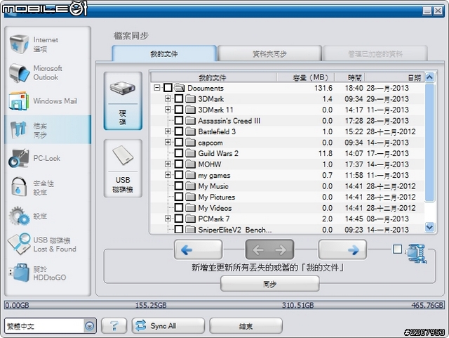The width and height of the screenshot is (449, 338).
Task: Open the padlock security settings icon
Action: pos(19,187)
